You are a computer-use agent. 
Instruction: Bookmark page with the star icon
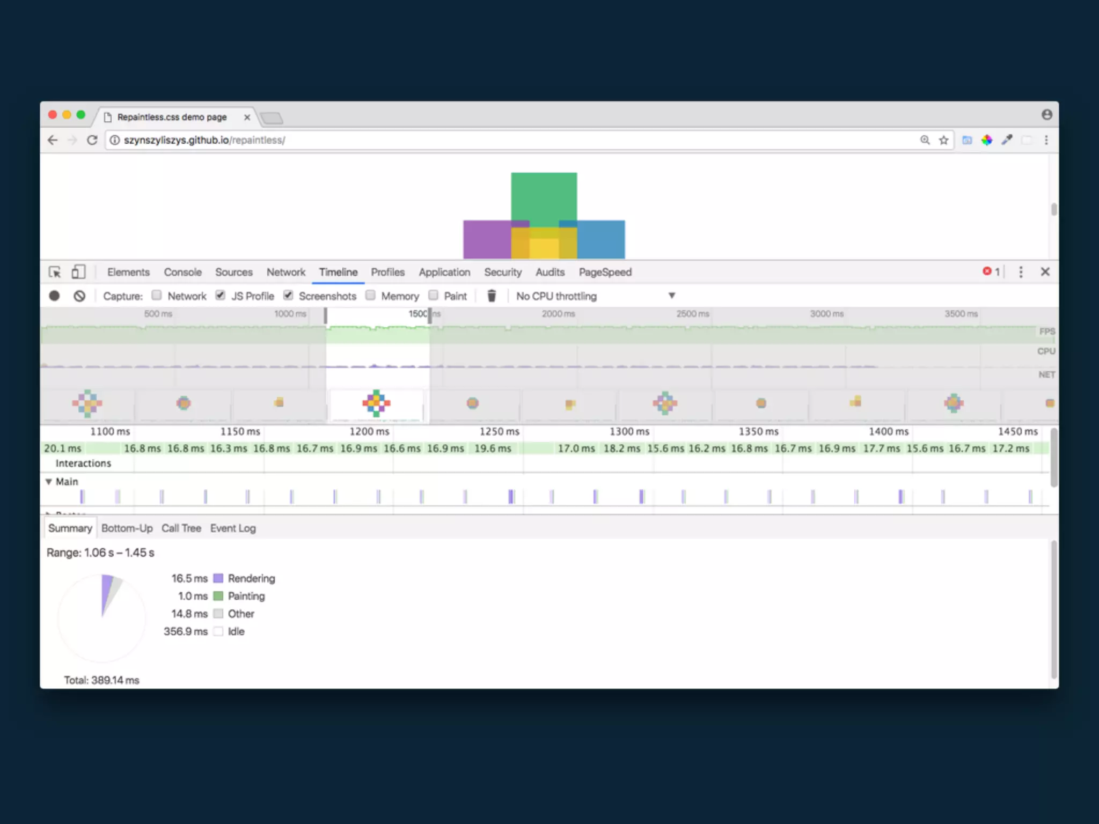point(943,140)
